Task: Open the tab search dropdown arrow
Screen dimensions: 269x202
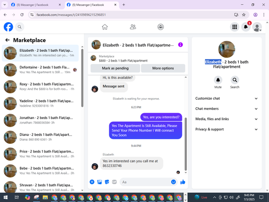Action: [5, 5]
